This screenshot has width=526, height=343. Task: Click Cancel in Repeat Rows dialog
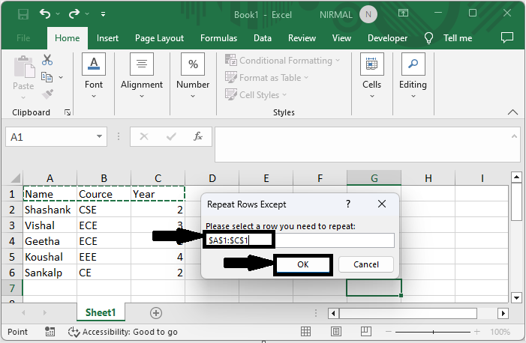[366, 264]
